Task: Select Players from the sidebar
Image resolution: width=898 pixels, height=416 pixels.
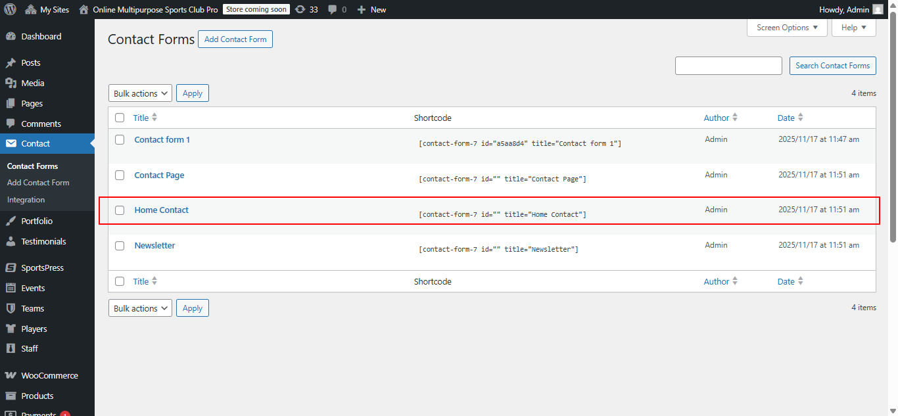Action: [35, 328]
